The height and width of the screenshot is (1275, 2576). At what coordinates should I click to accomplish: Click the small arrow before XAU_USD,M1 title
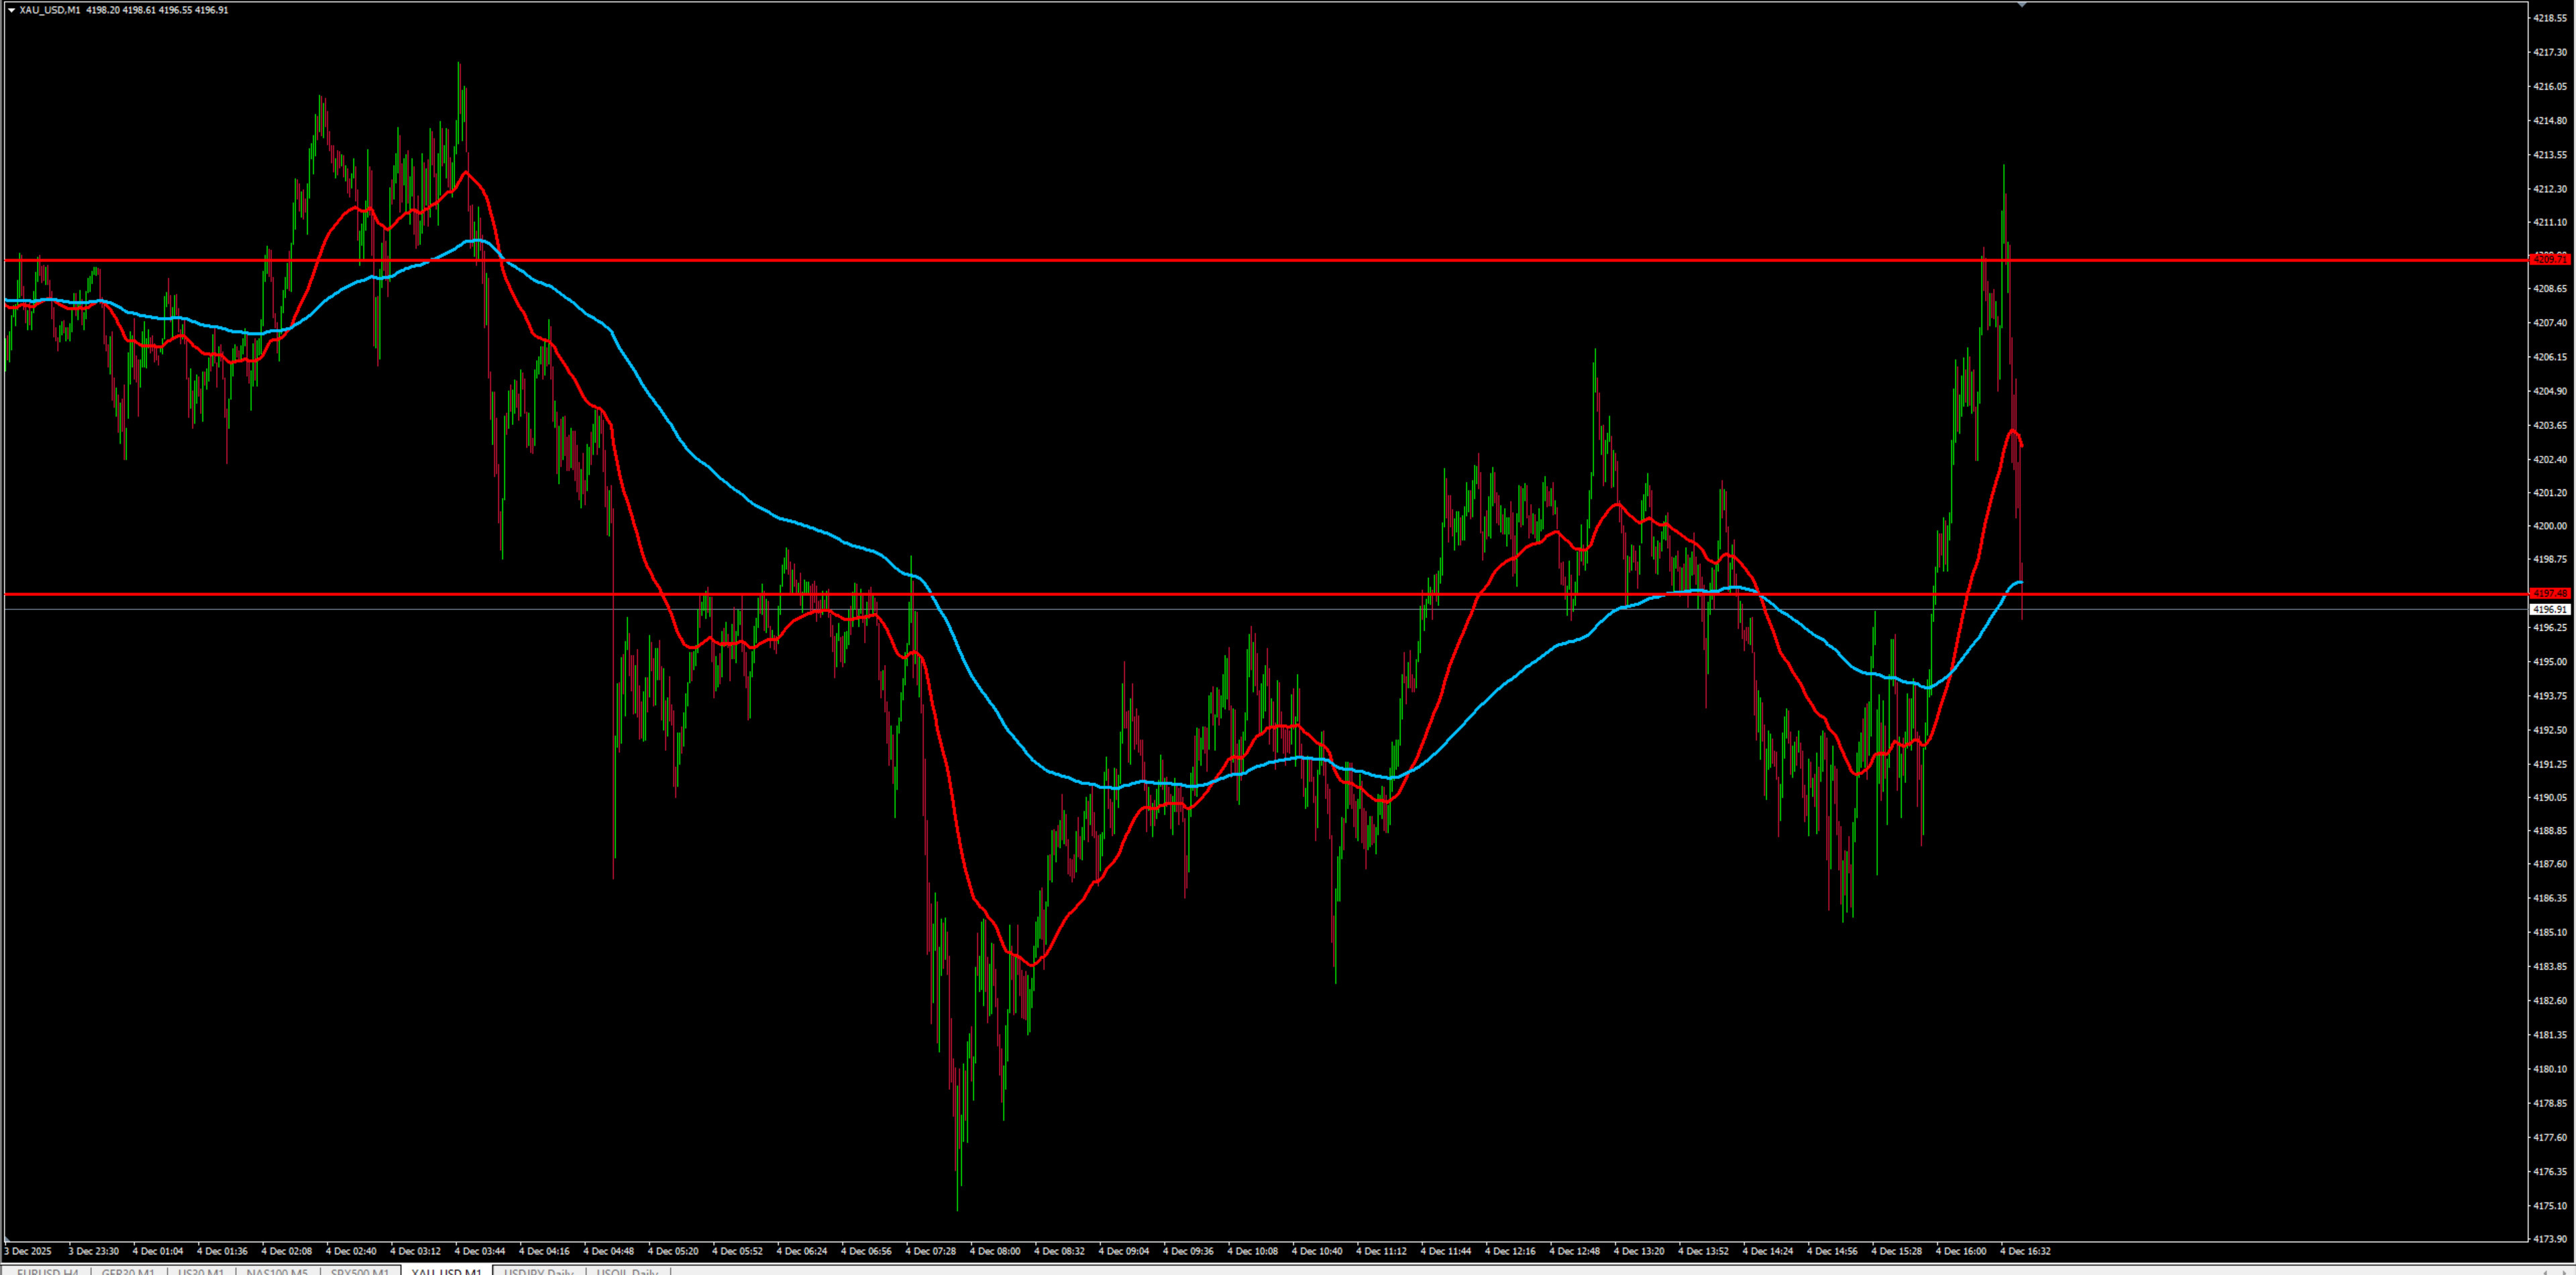pyautogui.click(x=11, y=10)
